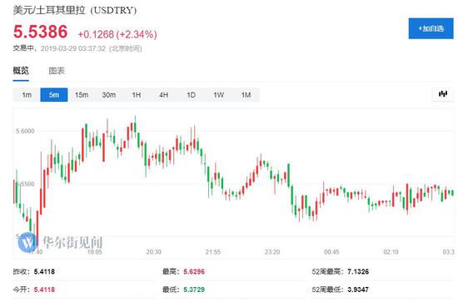Image resolution: width=458 pixels, height=302 pixels.
Task: Click the current price 5.5386
Action: 40,32
